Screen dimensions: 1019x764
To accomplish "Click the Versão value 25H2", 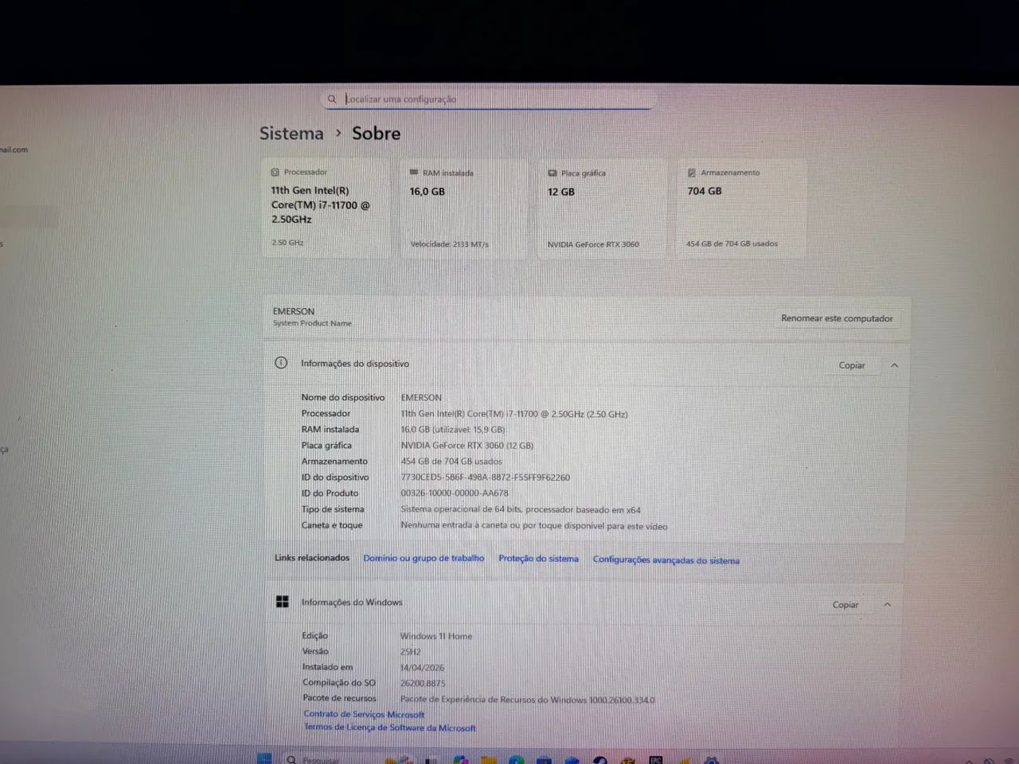I will click(x=411, y=652).
